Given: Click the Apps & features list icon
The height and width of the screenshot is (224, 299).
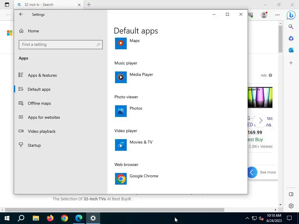Looking at the screenshot, I should pos(21,75).
